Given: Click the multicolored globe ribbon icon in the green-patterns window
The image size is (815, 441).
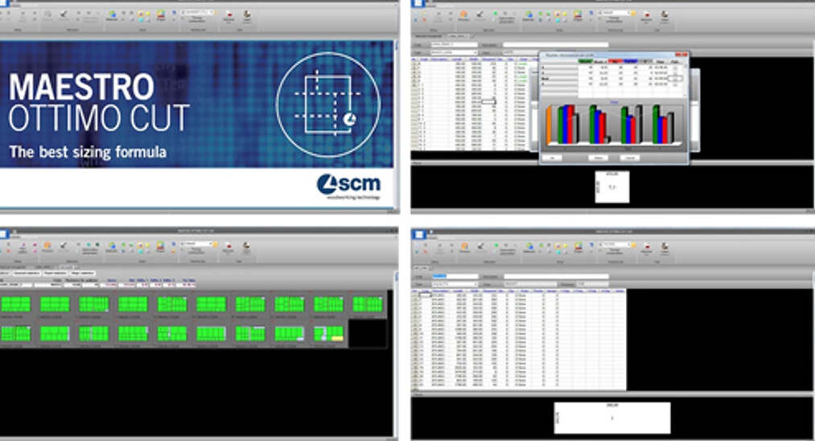Looking at the screenshot, I should (112, 246).
